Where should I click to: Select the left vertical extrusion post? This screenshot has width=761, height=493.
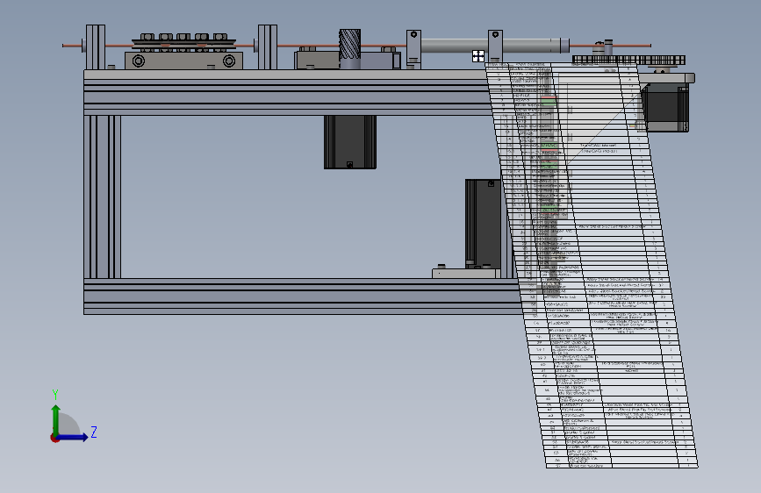click(103, 196)
